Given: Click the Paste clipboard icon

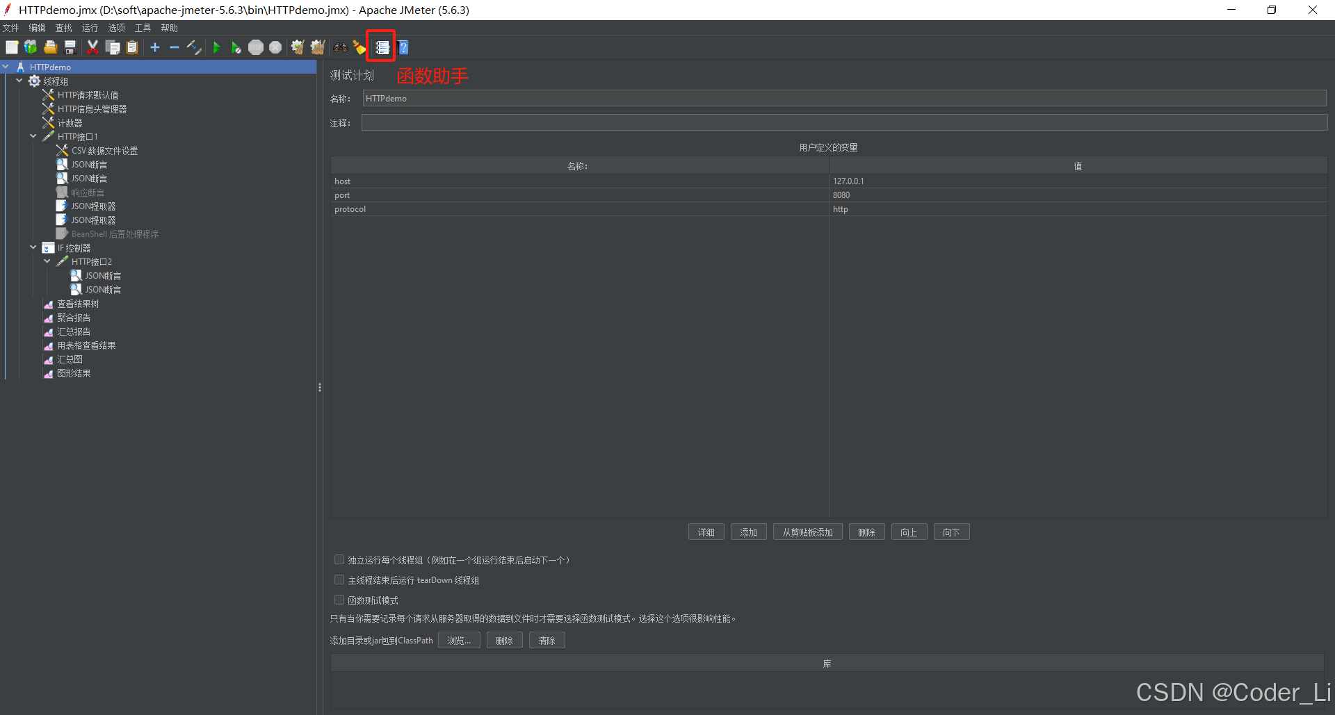Looking at the screenshot, I should point(132,47).
